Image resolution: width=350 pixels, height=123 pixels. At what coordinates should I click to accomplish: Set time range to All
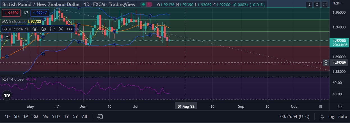(84, 116)
